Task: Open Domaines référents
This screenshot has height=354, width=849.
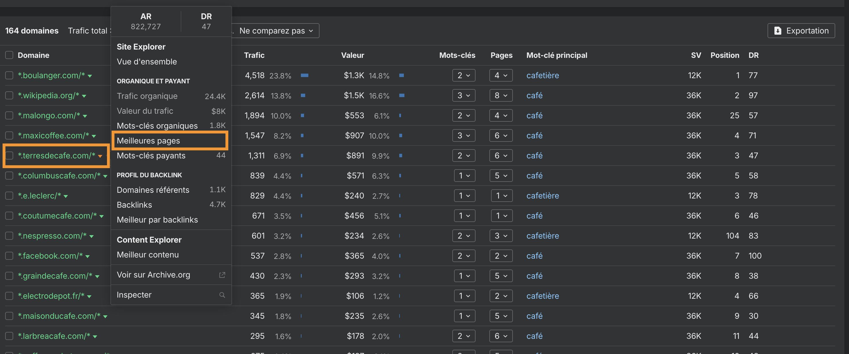Action: (x=153, y=190)
